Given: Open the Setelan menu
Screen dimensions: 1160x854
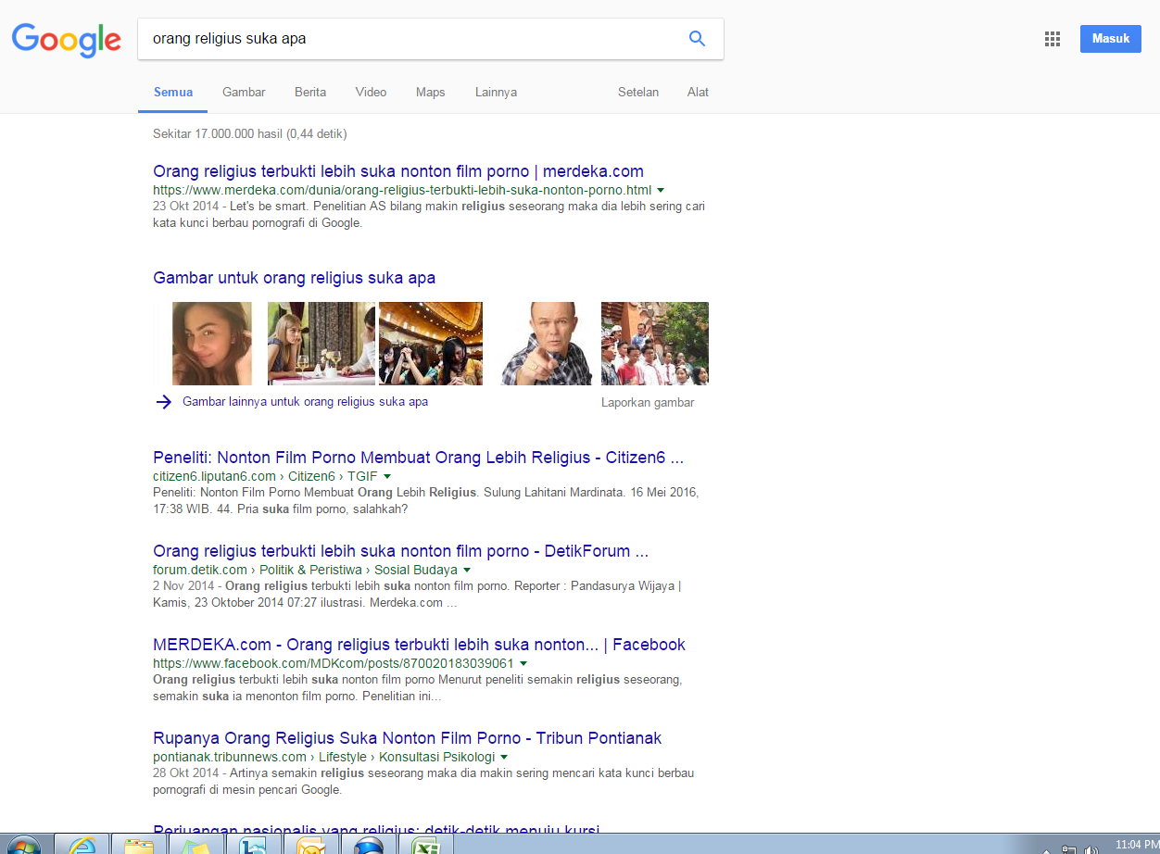Looking at the screenshot, I should [x=638, y=92].
